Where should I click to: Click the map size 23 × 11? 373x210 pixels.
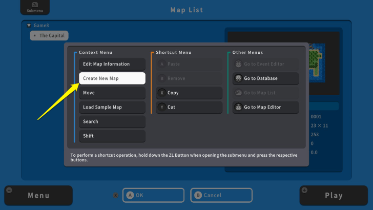click(x=319, y=125)
